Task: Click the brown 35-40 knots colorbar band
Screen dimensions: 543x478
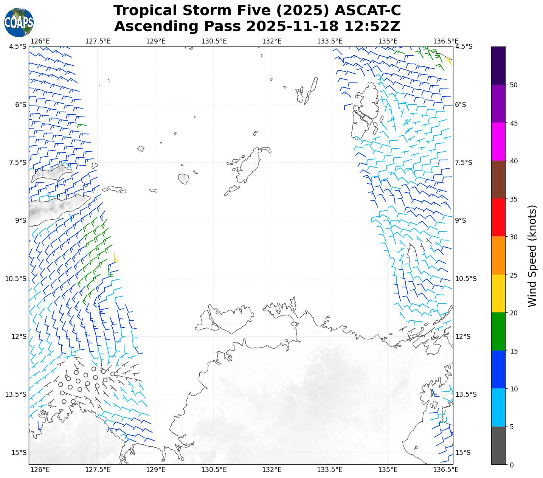Action: pyautogui.click(x=498, y=180)
